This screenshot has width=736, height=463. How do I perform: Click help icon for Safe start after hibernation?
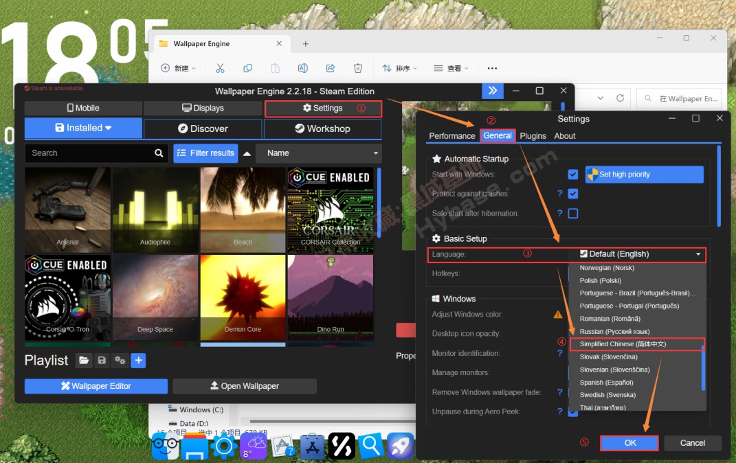[x=559, y=213]
